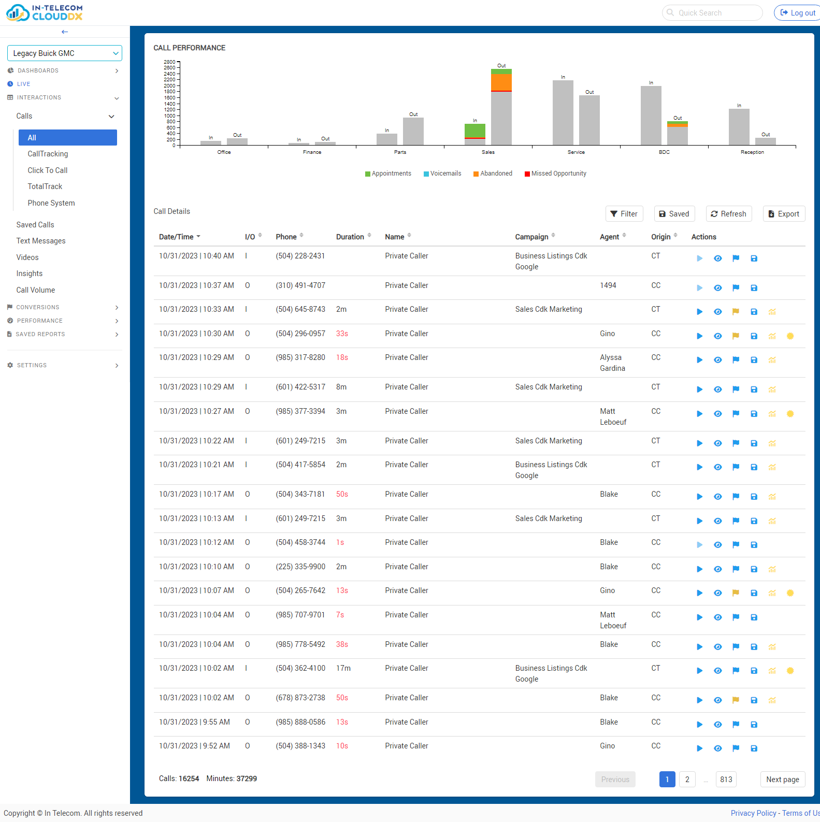Image resolution: width=820 pixels, height=822 pixels.
Task: Expand the Saved Reports section
Action: click(x=64, y=334)
